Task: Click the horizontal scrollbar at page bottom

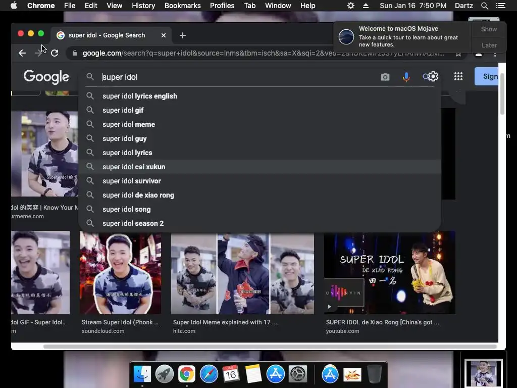Action: point(270,347)
